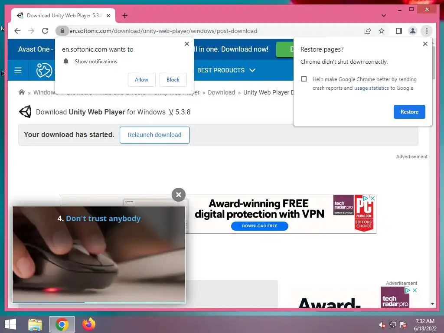The image size is (444, 333).
Task: Open Chrome profile avatar button
Action: click(413, 31)
